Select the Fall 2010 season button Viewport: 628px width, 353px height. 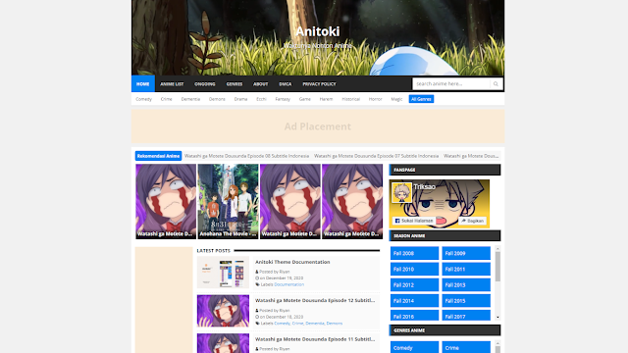click(414, 270)
